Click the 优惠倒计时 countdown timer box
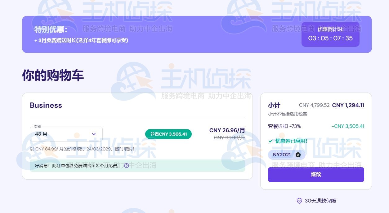This screenshot has height=213, width=389. (x=330, y=34)
